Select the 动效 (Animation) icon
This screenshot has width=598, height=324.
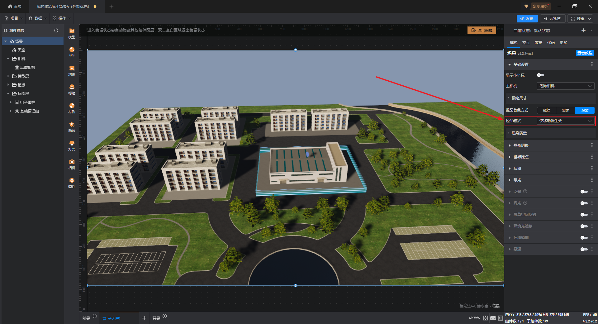click(72, 126)
